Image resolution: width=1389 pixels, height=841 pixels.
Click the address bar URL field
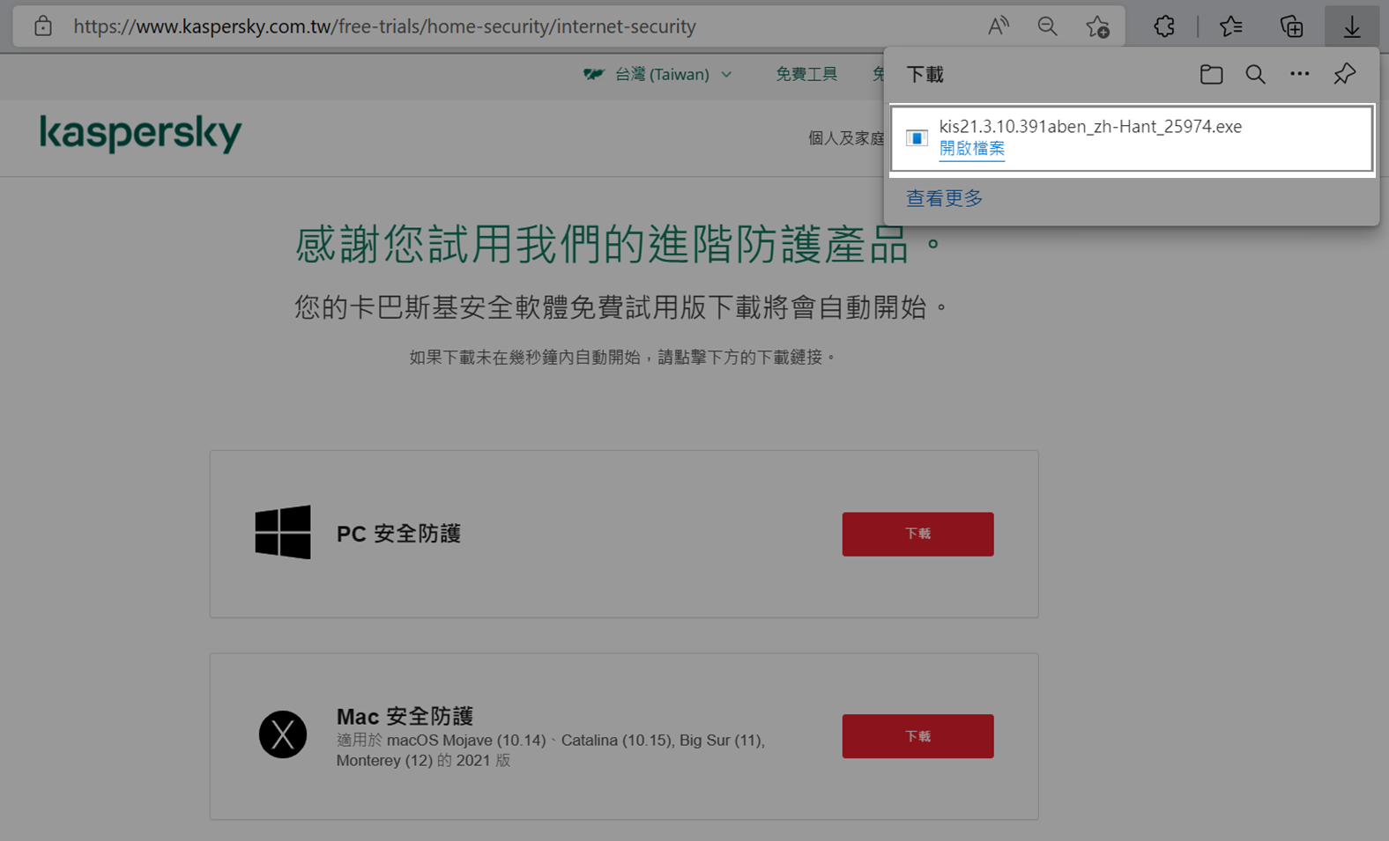(x=520, y=26)
